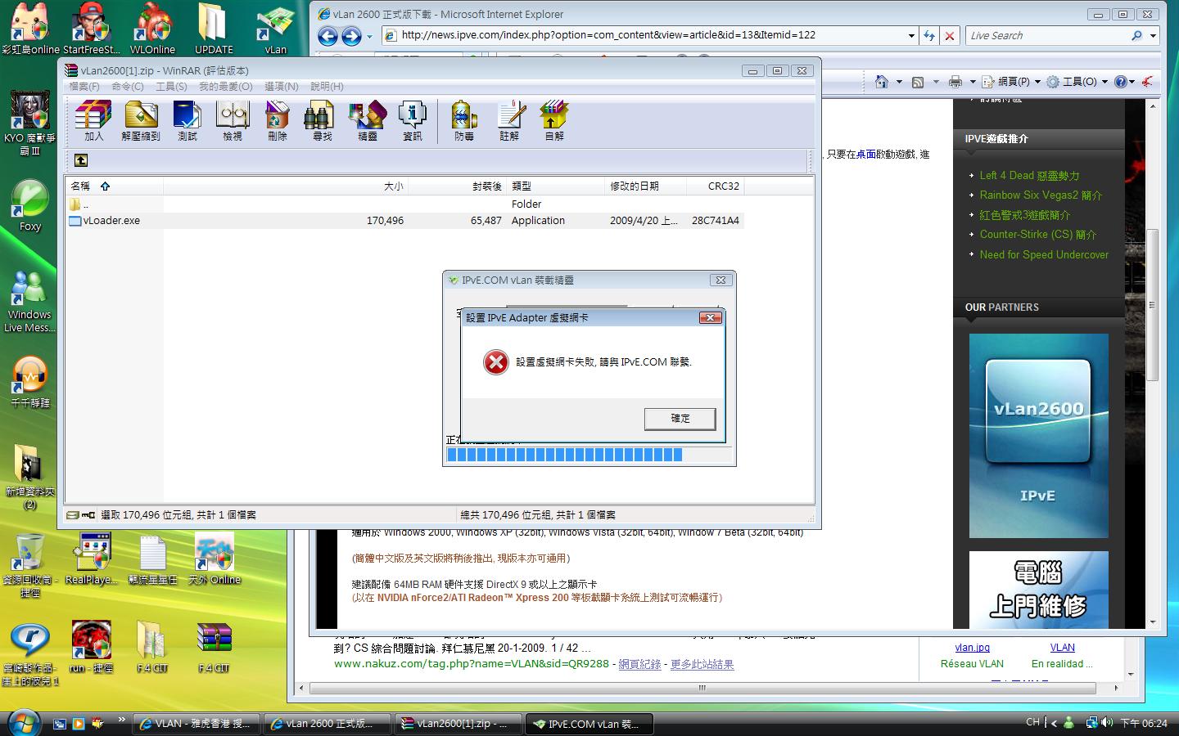Open the WinRAR File (檔案) menu
The image size is (1179, 736).
(x=84, y=87)
